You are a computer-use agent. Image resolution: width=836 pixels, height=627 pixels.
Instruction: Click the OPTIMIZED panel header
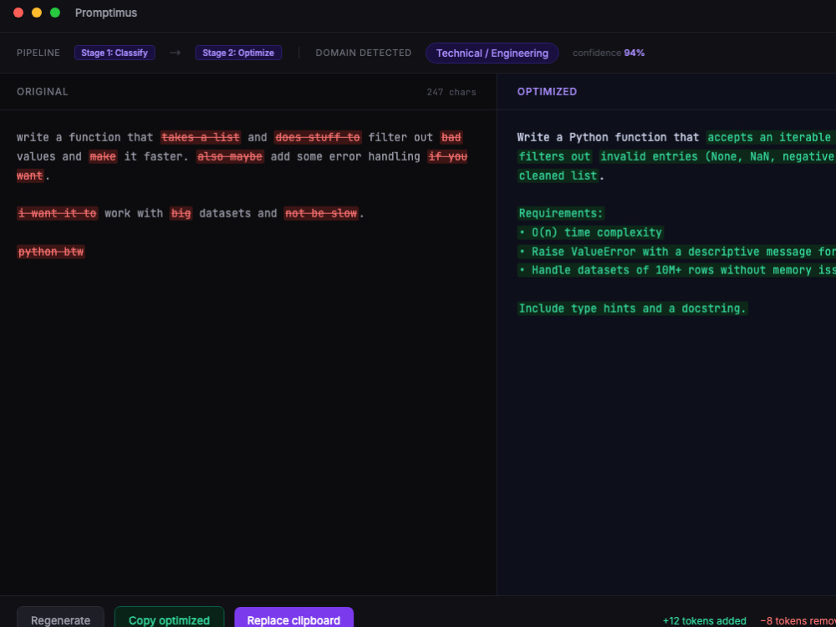click(x=547, y=92)
